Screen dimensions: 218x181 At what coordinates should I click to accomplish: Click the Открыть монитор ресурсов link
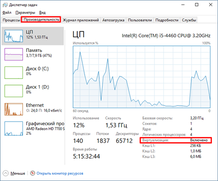pos(60,174)
